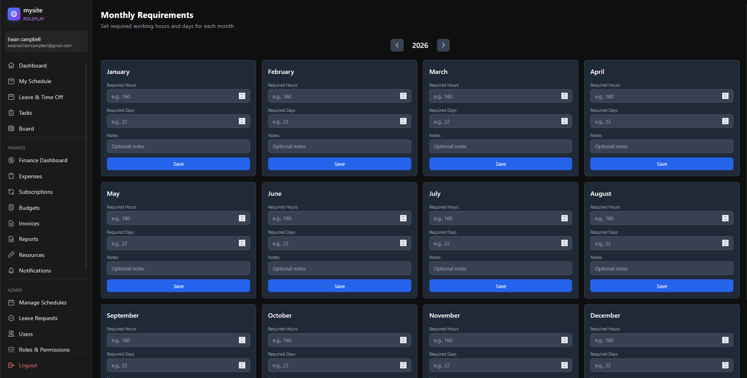This screenshot has height=378, width=747.
Task: Adjust January Required Hours stepper
Action: (242, 96)
